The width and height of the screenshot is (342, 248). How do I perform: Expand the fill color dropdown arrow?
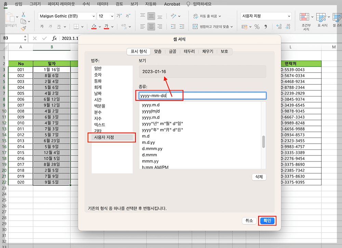pyautogui.click(x=100, y=27)
